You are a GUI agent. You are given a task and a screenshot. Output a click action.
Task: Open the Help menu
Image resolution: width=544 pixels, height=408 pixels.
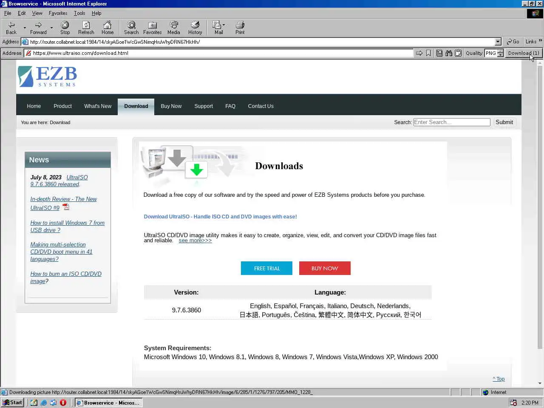coord(96,13)
